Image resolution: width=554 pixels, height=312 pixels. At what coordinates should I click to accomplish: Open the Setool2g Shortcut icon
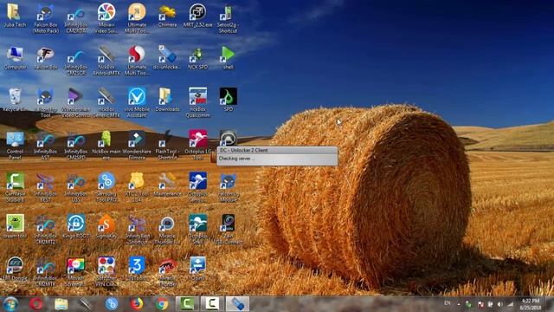click(228, 18)
